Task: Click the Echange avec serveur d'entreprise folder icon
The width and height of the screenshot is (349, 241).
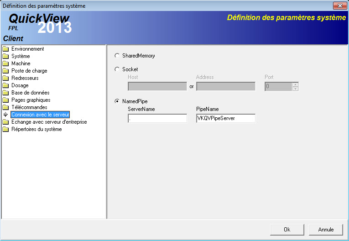Action: tap(5, 122)
